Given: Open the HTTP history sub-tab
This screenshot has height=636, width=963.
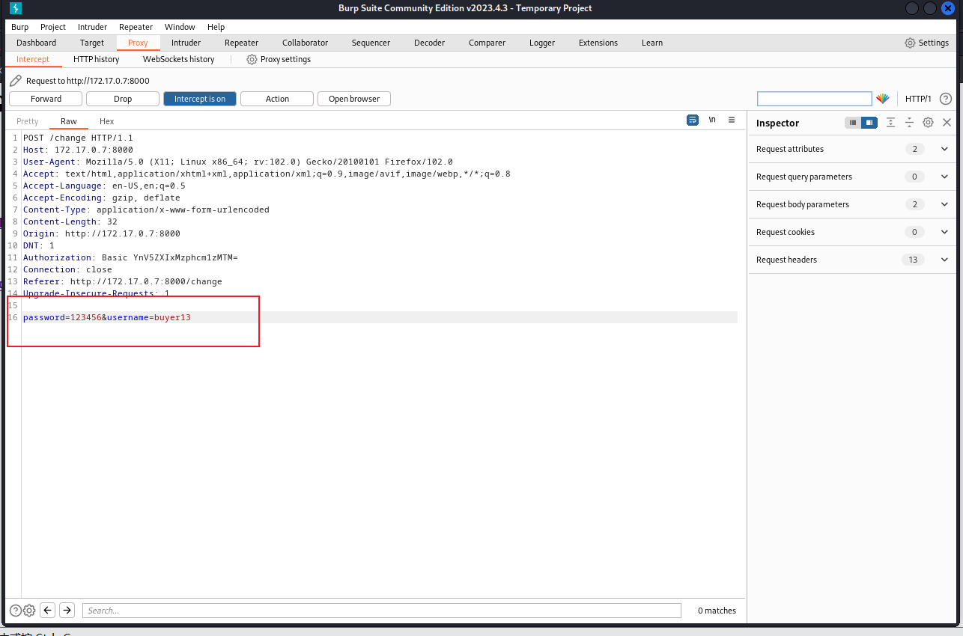Looking at the screenshot, I should (97, 59).
